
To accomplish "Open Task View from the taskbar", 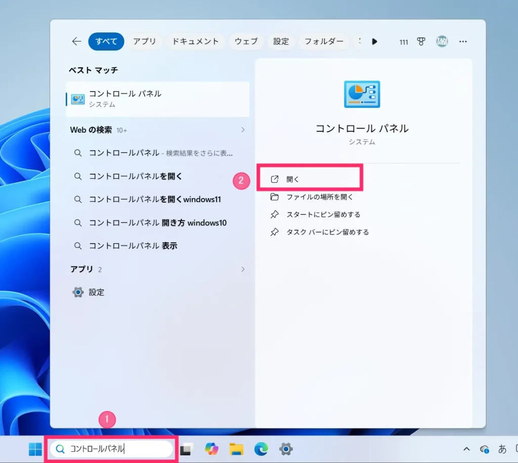I will [186, 449].
